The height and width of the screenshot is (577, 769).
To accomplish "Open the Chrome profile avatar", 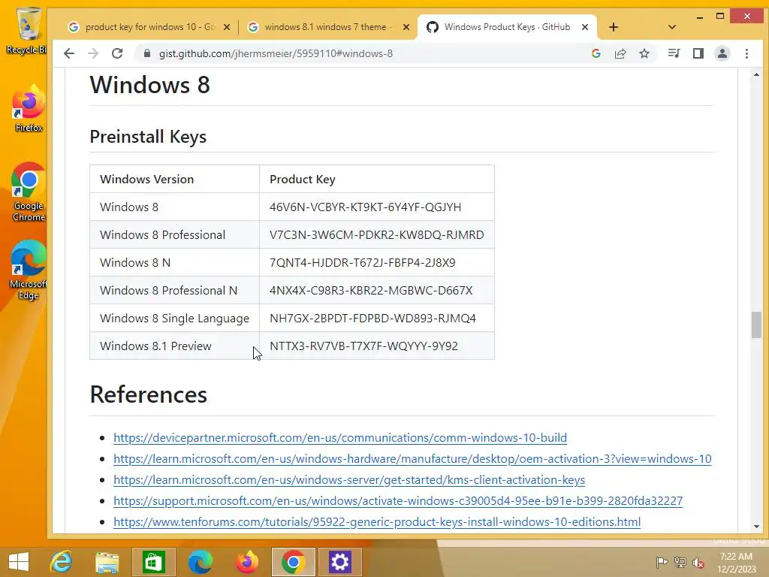I will click(722, 53).
